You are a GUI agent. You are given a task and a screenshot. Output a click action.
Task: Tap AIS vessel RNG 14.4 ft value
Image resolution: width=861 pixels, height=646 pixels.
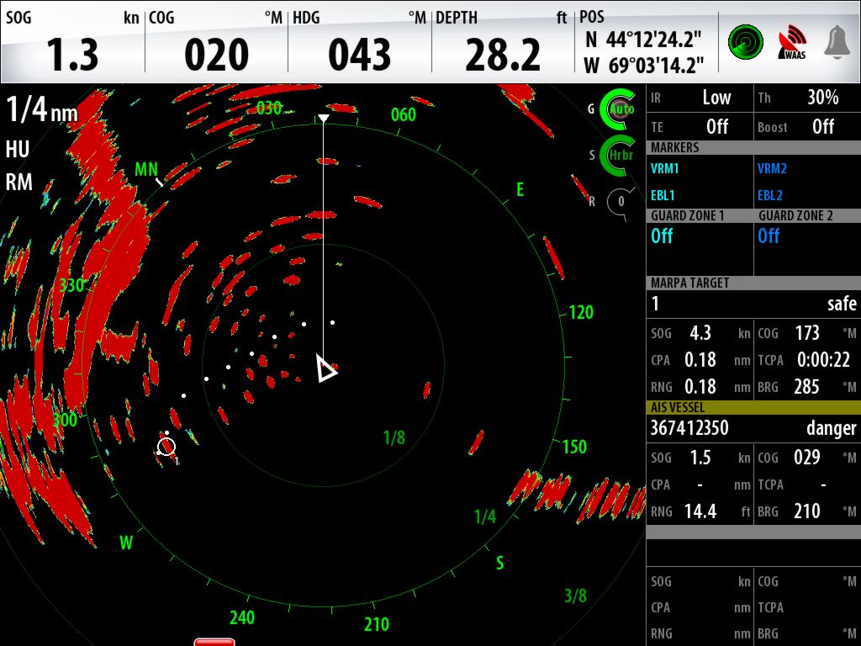point(700,511)
